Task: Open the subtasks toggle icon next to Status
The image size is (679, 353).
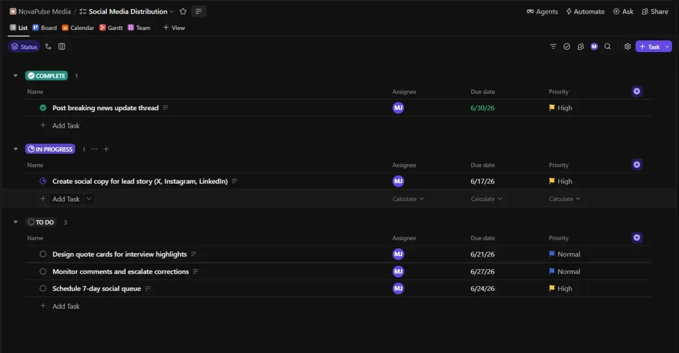Action: (x=48, y=47)
